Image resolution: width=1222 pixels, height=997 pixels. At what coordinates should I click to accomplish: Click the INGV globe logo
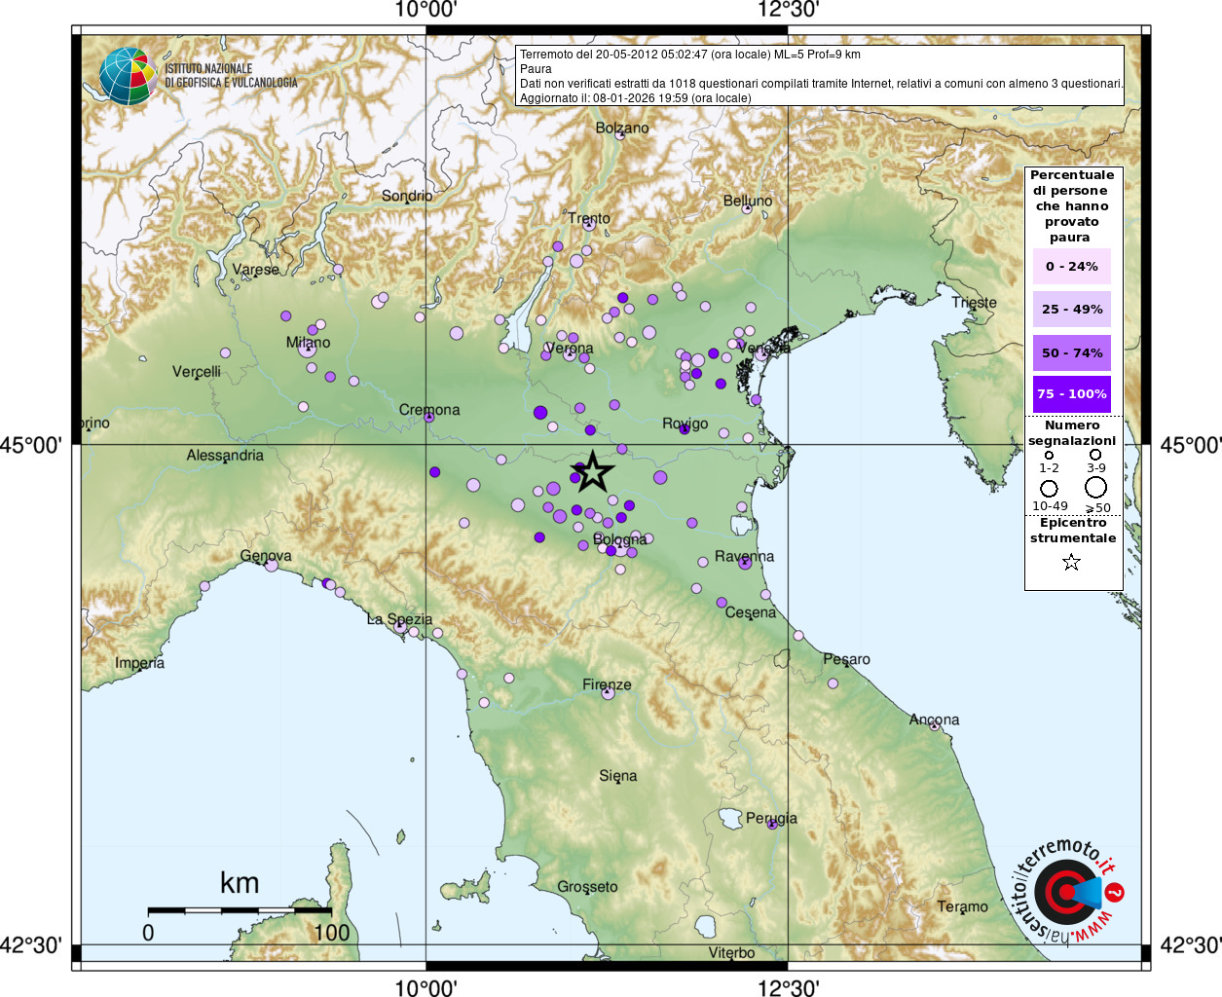(128, 77)
